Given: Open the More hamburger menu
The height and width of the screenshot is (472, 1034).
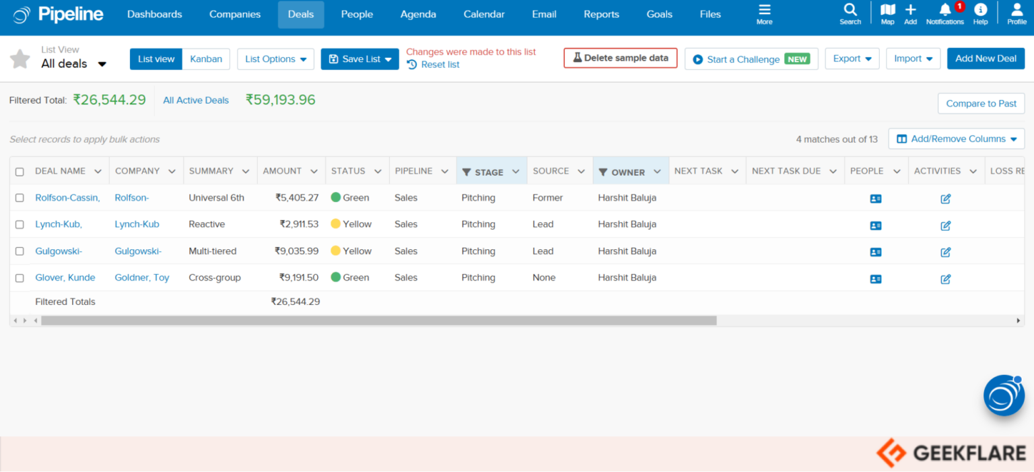Looking at the screenshot, I should (764, 14).
